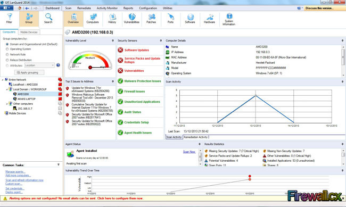Image resolution: width=346 pixels, height=207 pixels.
Task: Click the Software Updates red sensor icon
Action: (x=120, y=50)
